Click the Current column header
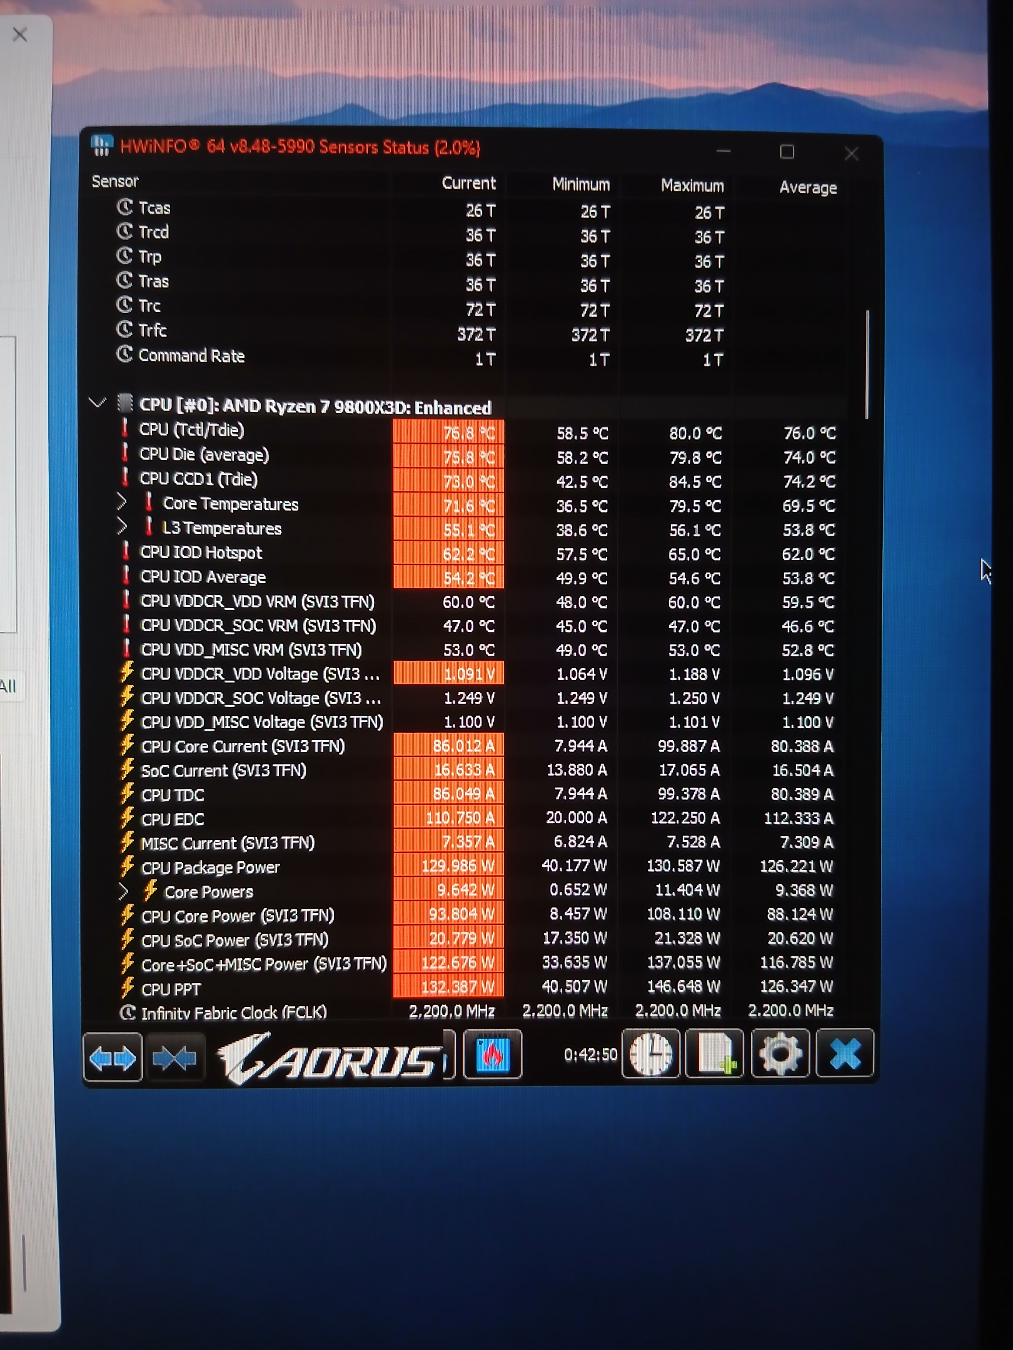Image resolution: width=1013 pixels, height=1350 pixels. point(469,183)
